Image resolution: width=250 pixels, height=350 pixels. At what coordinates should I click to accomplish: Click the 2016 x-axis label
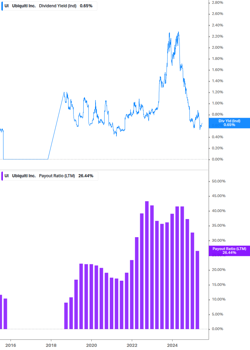tap(11, 345)
